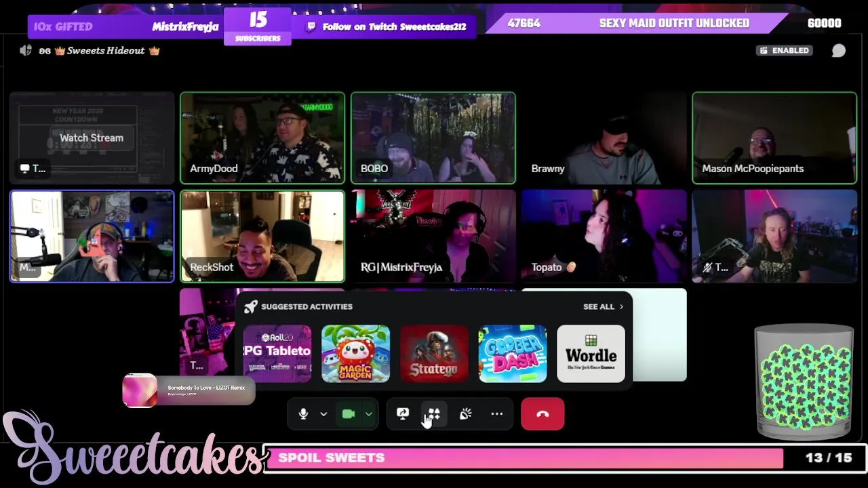Open the chat bubble icon at top right
The image size is (868, 488).
tap(839, 51)
